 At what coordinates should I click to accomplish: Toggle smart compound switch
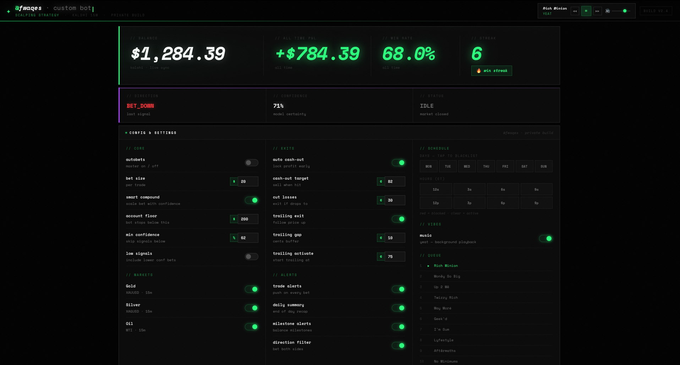click(x=251, y=200)
